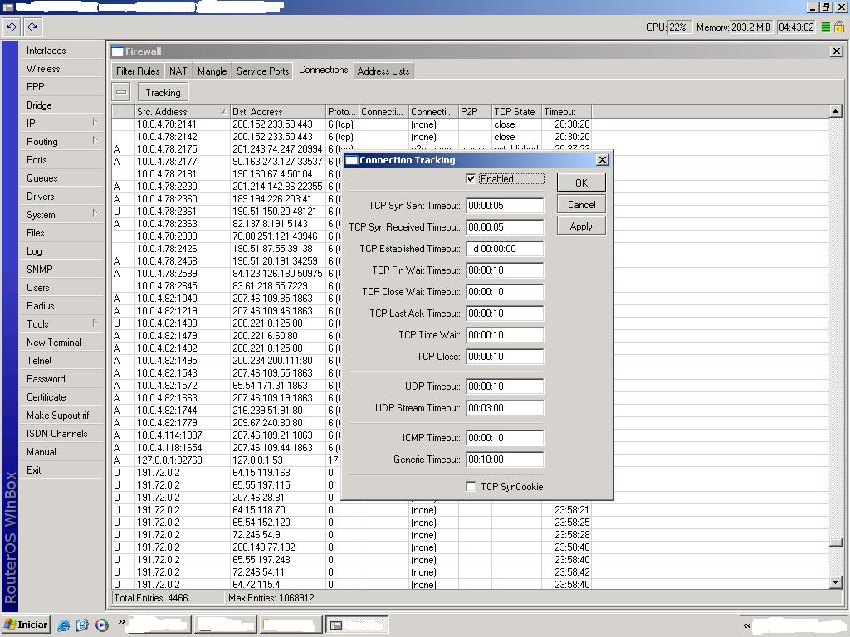Close the Connection Tracking dialog
The image size is (850, 637).
tap(603, 160)
